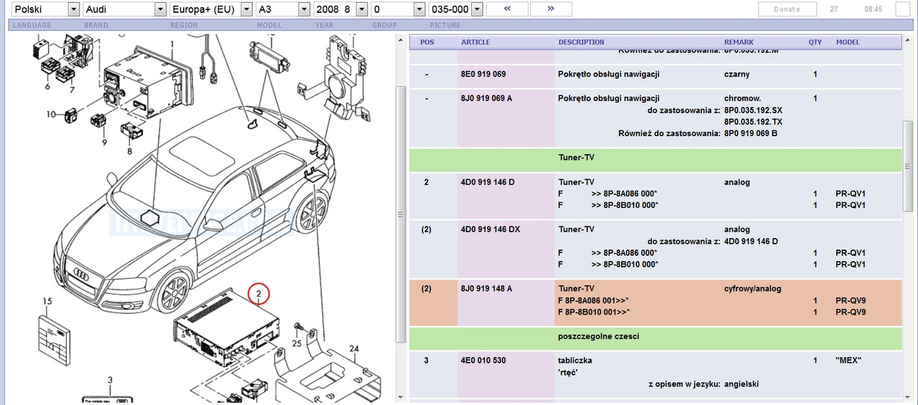The width and height of the screenshot is (918, 405).
Task: Go to next picture with » button
Action: click(x=551, y=9)
